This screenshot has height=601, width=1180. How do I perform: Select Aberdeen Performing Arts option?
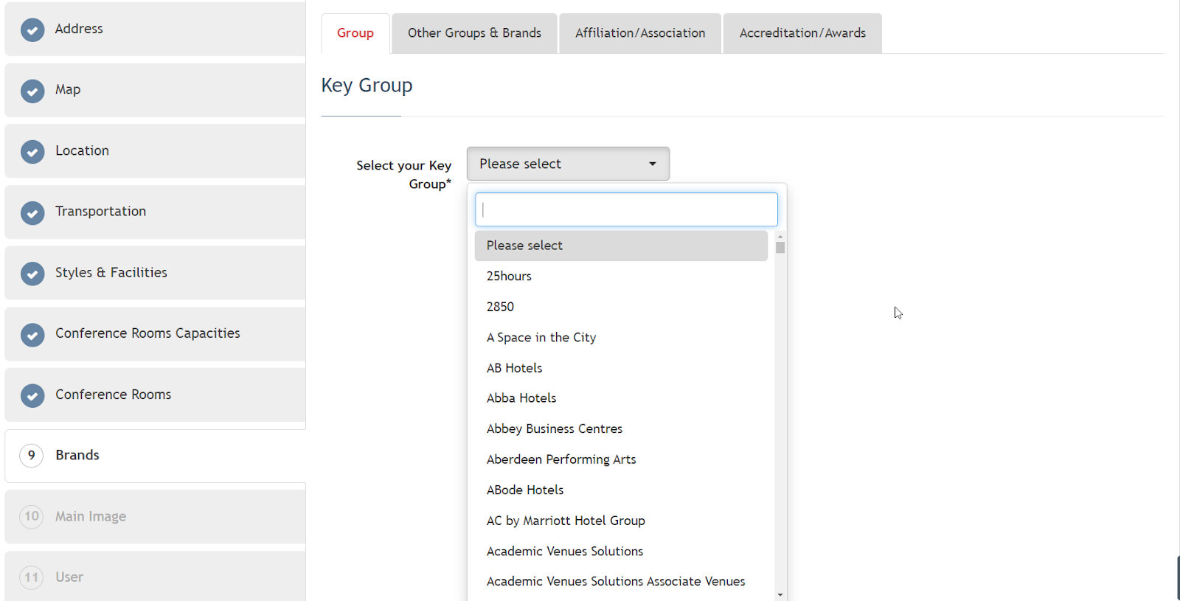point(621,459)
